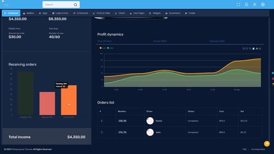The image size is (274, 154).
Task: Click Completed status in Daniel's row
Action: click(x=193, y=121)
